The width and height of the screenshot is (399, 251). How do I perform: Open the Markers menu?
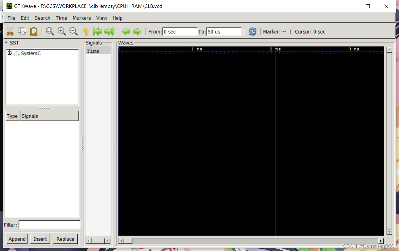point(82,18)
